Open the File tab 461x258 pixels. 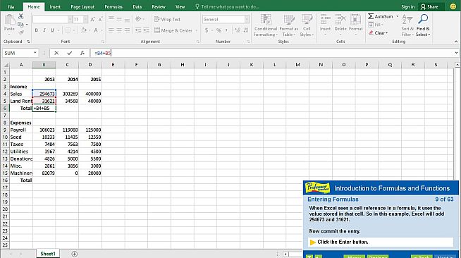[x=11, y=7]
